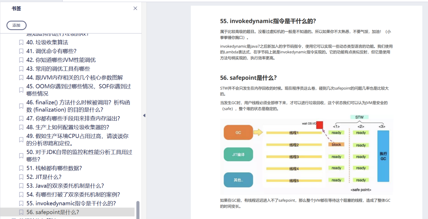This screenshot has height=219, width=428.
Task: Click the bookmark icon next to 53 双亲委托机制
Action: click(x=21, y=185)
